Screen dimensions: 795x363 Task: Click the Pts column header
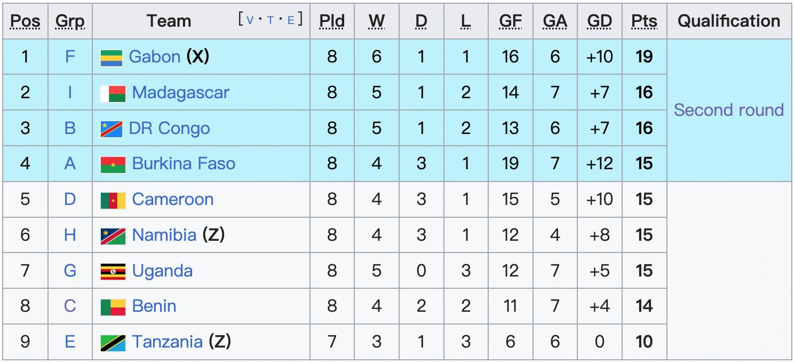point(644,21)
